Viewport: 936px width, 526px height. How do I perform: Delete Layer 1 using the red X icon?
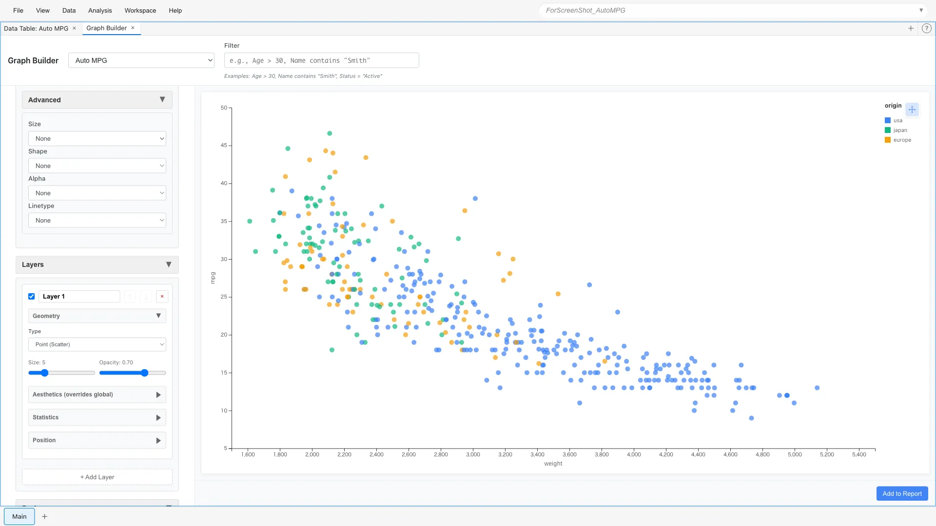pyautogui.click(x=162, y=296)
